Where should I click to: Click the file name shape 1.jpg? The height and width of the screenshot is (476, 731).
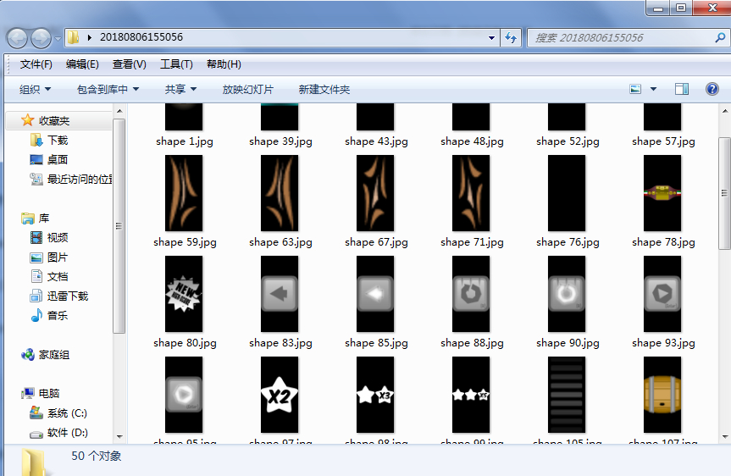click(x=185, y=141)
